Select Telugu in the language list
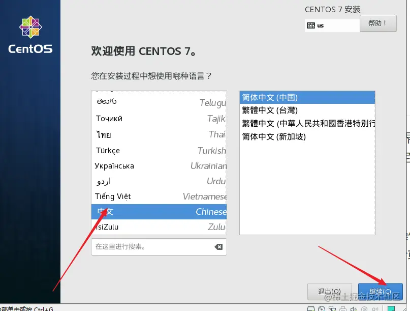Screen dimensions: 410x311 [159, 102]
